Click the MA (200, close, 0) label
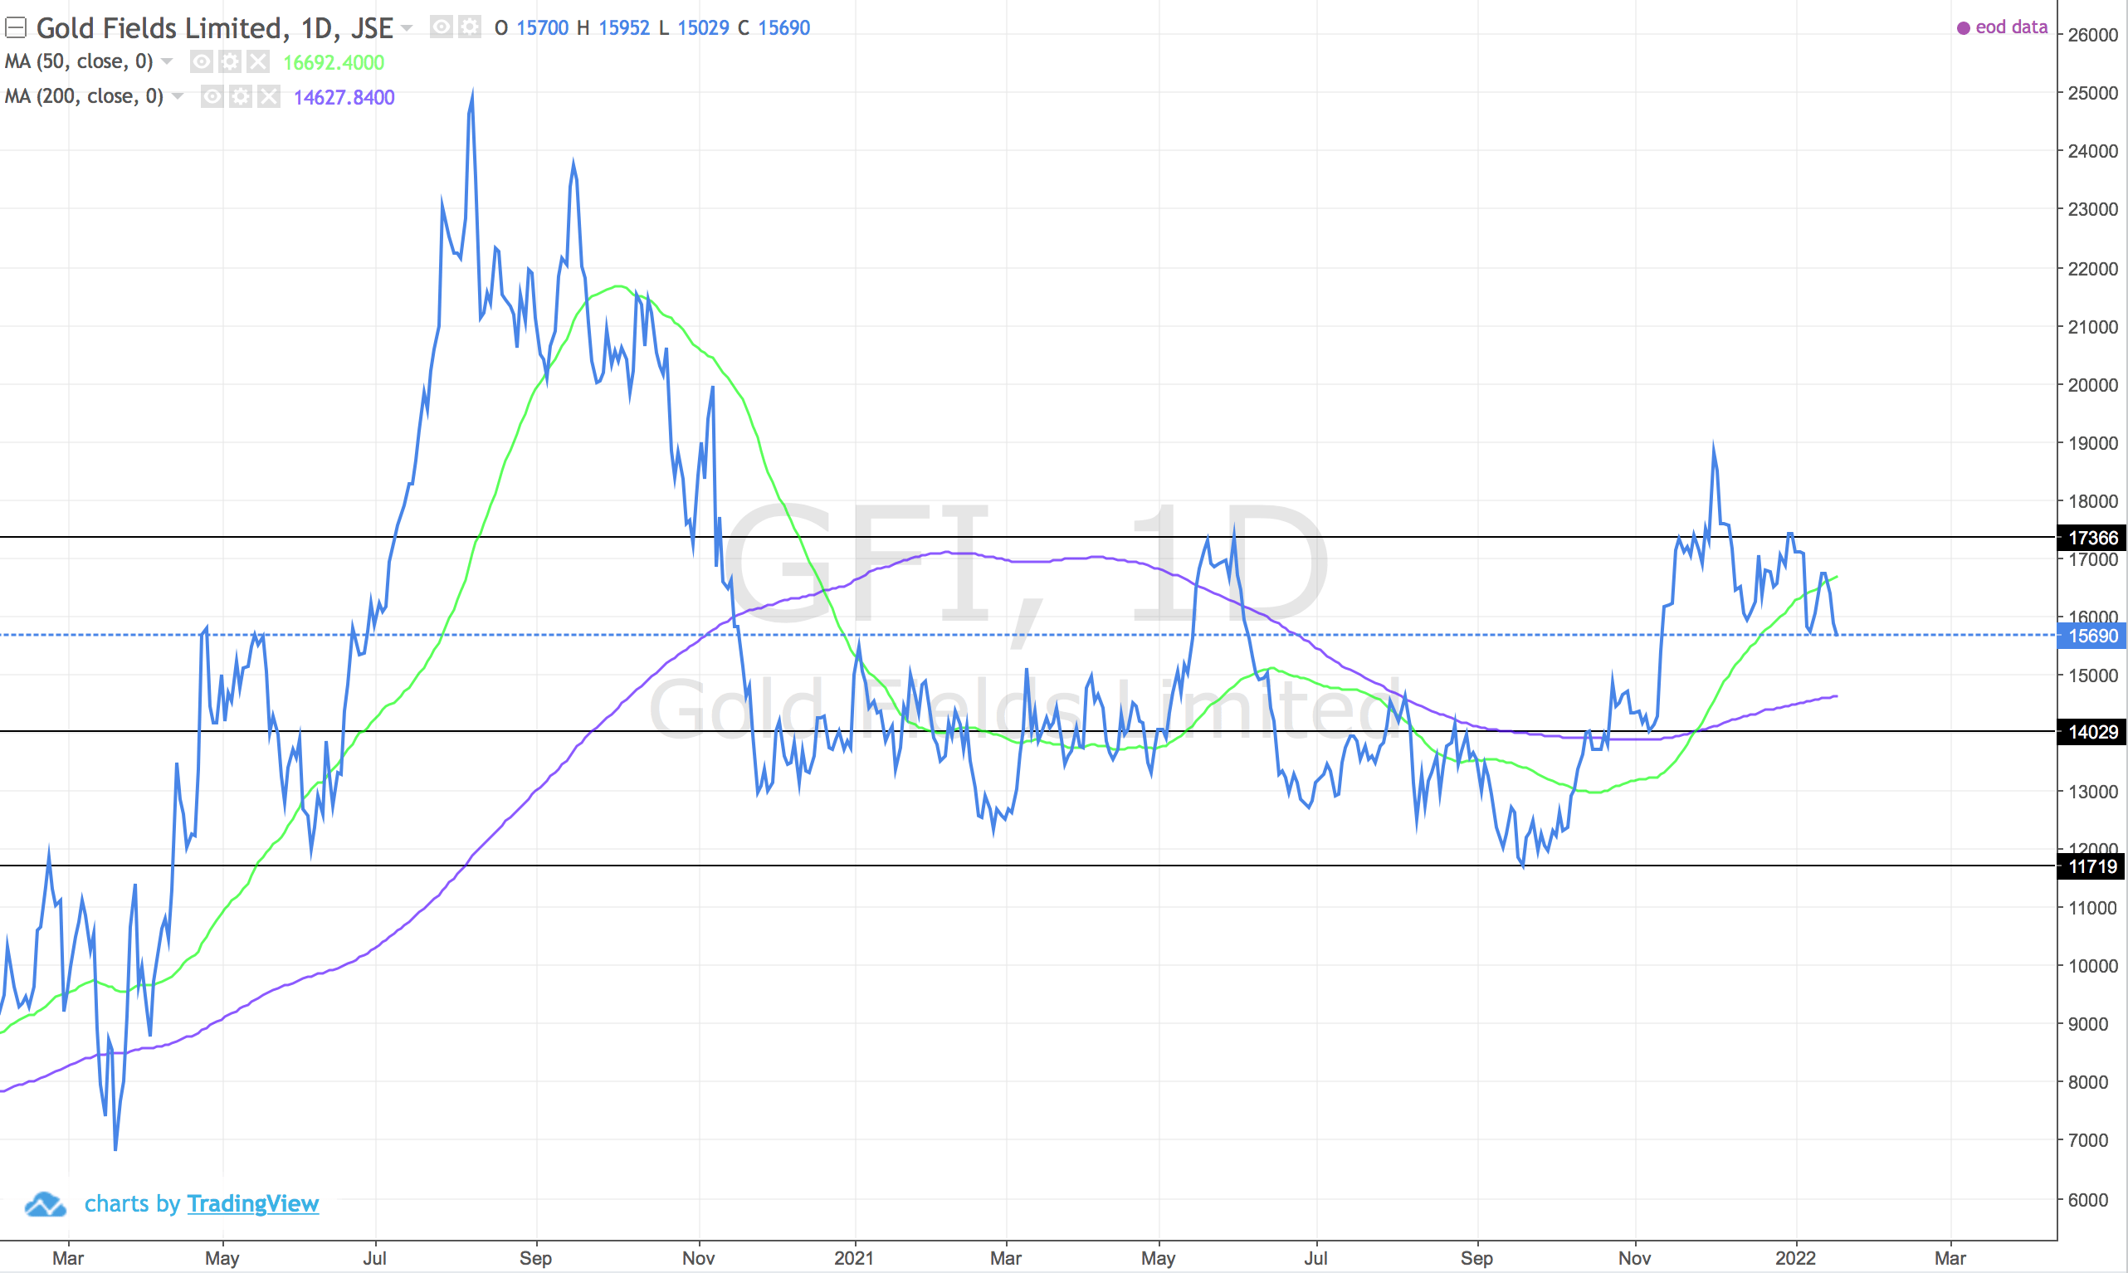Image resolution: width=2128 pixels, height=1273 pixels. click(x=84, y=96)
